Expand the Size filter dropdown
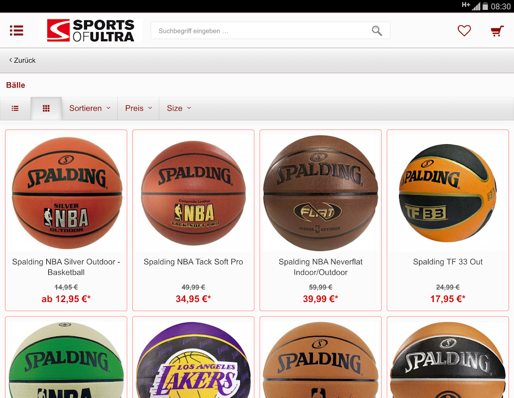The width and height of the screenshot is (514, 398). pyautogui.click(x=179, y=108)
